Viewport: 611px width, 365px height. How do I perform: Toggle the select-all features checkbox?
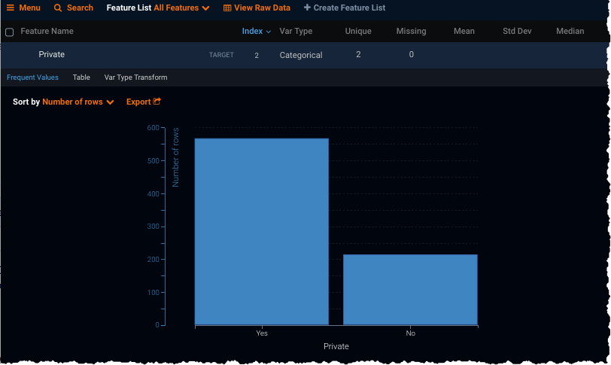10,32
